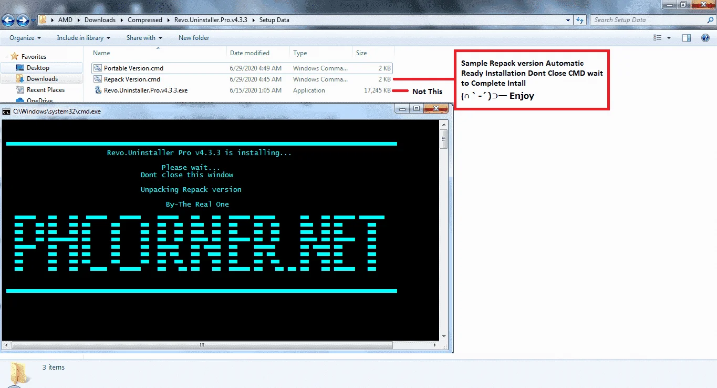Screen dimensions: 717x388
Task: Click the 17,245 KB size cell
Action: pyautogui.click(x=377, y=90)
